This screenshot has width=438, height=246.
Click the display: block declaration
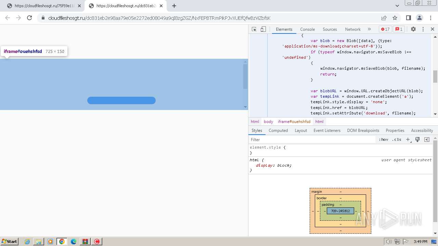tap(274, 165)
